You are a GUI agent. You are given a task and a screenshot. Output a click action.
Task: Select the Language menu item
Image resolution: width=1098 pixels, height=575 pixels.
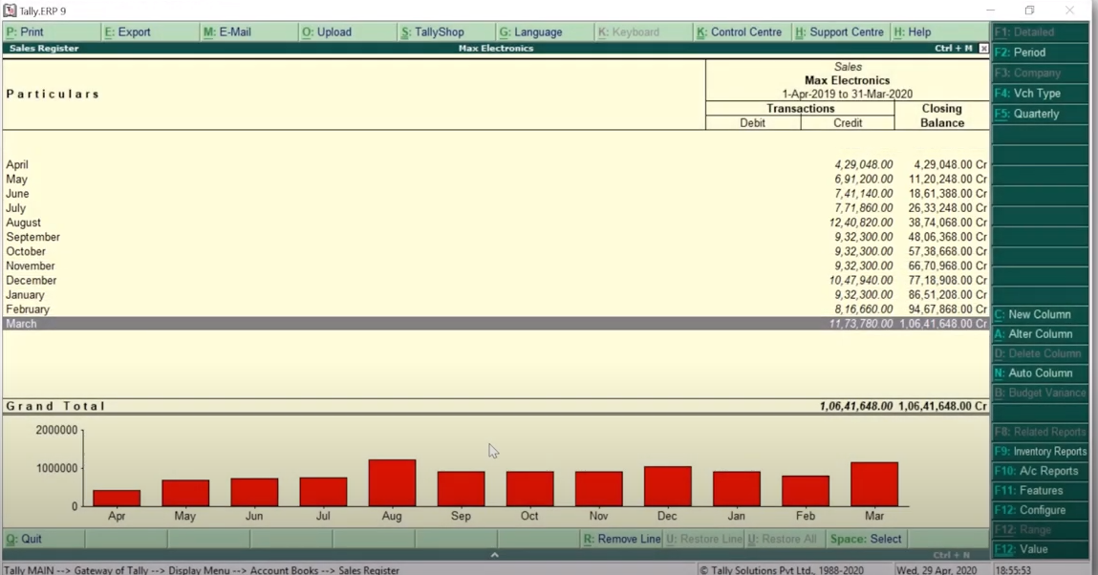(531, 32)
